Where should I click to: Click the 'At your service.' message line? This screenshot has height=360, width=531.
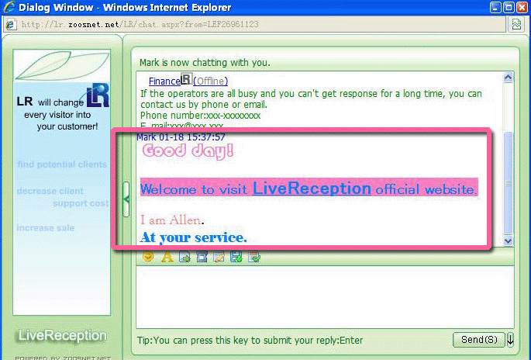[193, 237]
